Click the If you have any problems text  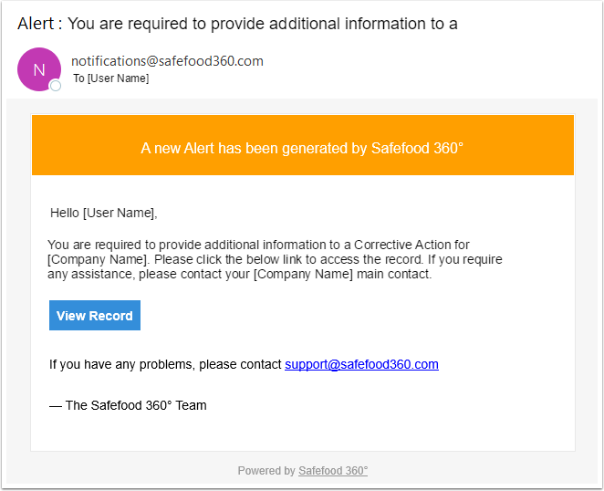coord(165,364)
